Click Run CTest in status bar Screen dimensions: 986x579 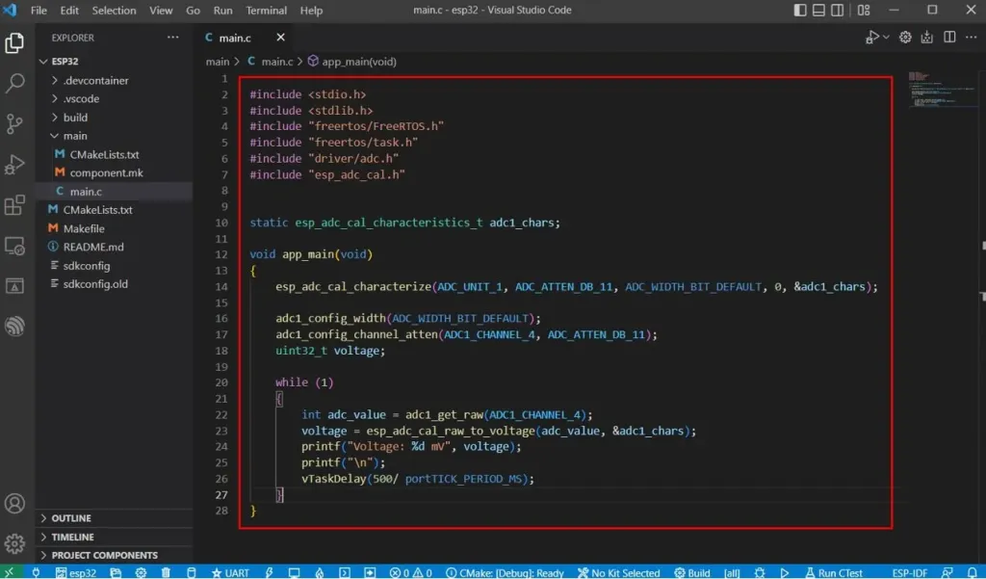pos(834,572)
